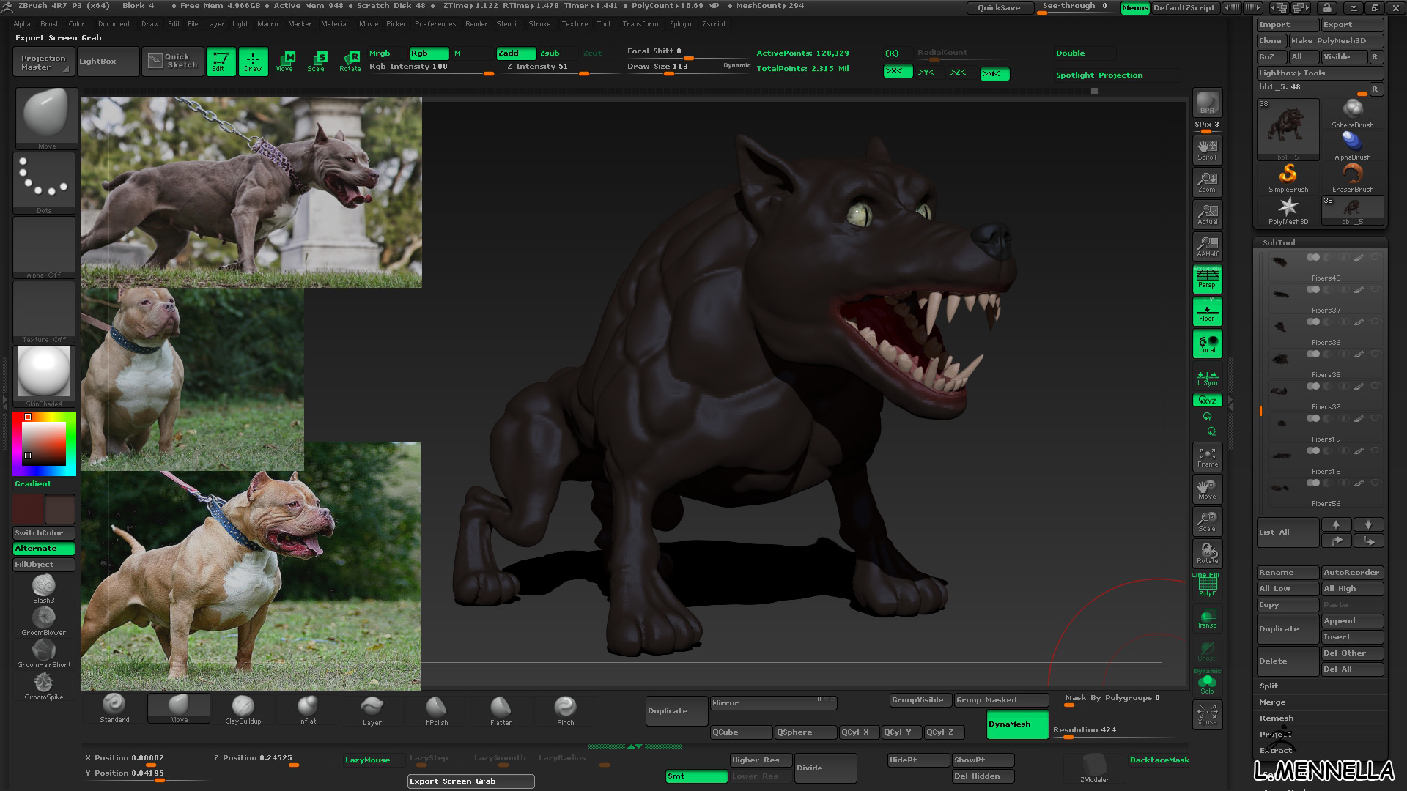Choose the Slash3 brush
Image resolution: width=1407 pixels, height=791 pixels.
pos(44,589)
